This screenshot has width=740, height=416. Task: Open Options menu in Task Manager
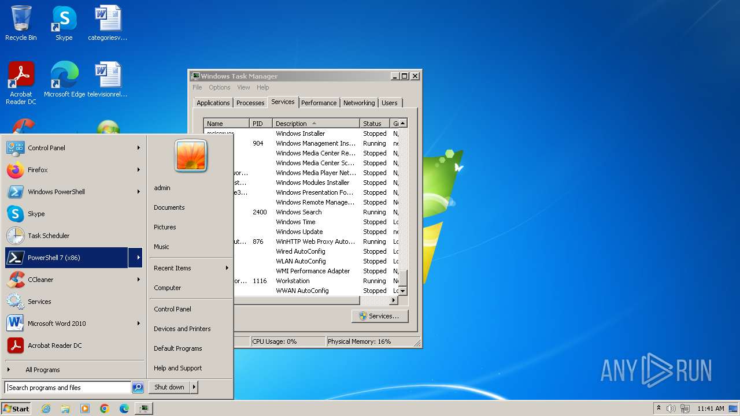coord(220,87)
